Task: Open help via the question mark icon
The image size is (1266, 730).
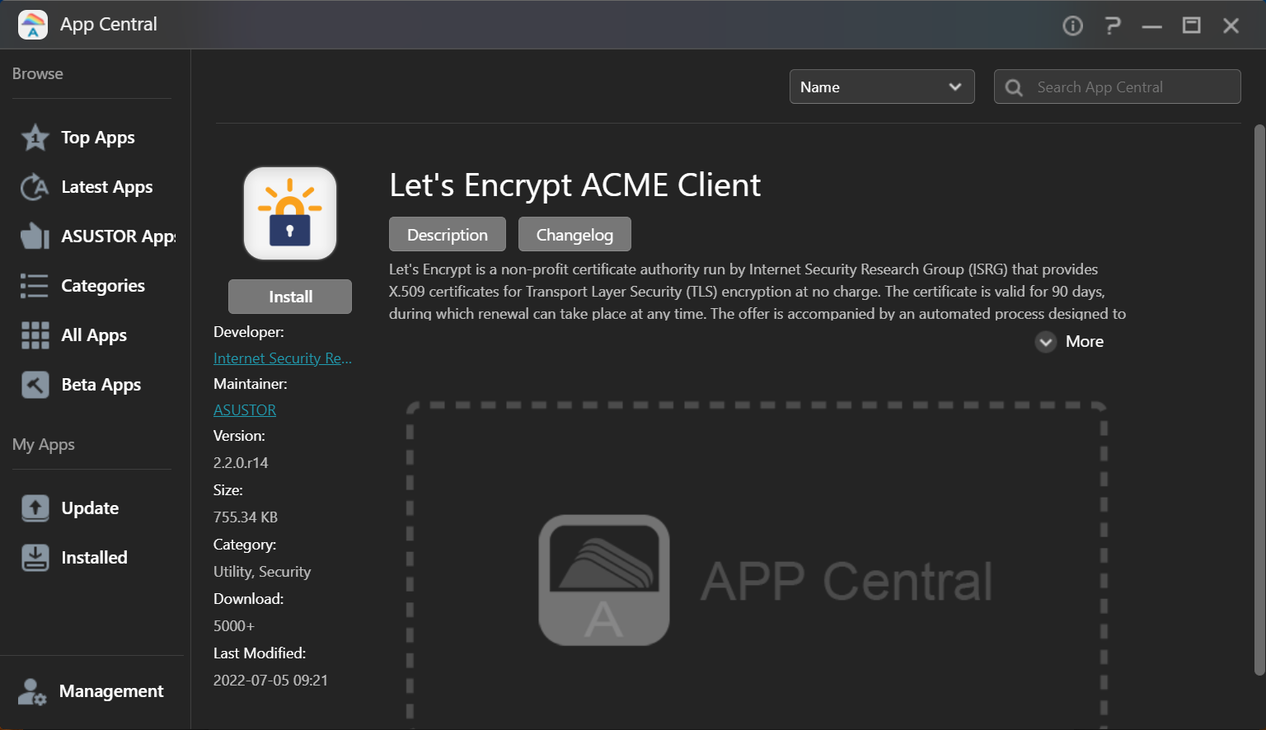Action: click(1113, 26)
